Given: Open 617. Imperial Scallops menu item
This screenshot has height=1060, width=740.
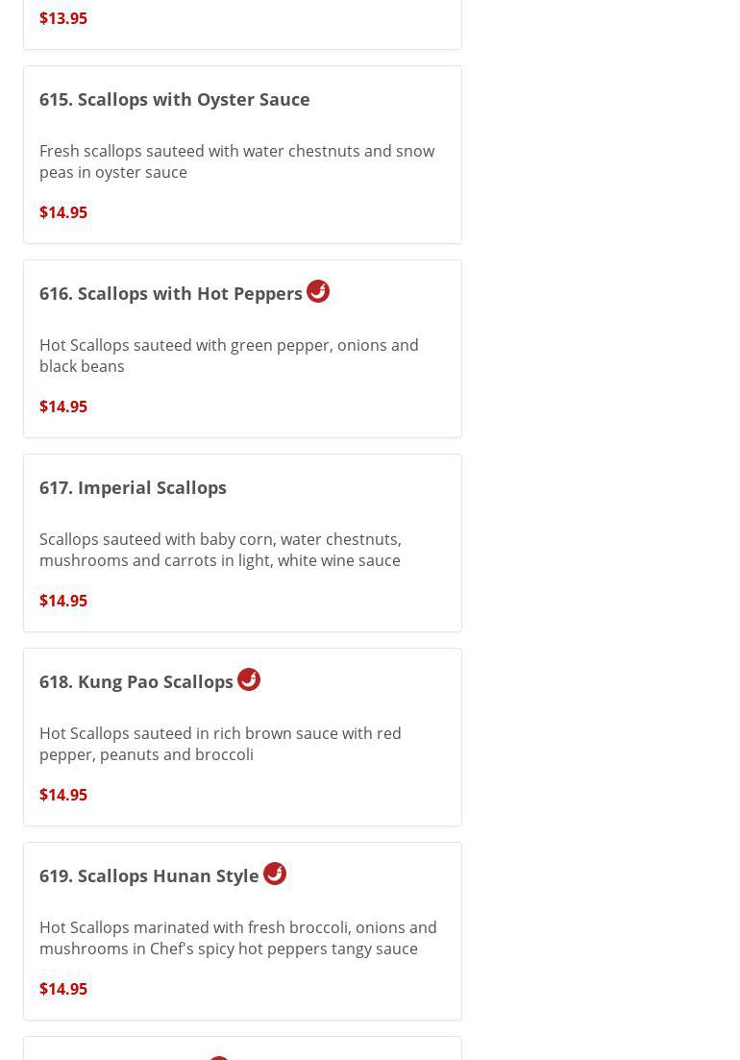Looking at the screenshot, I should click(x=133, y=487).
